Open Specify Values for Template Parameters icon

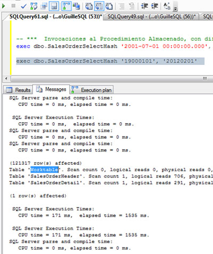(167, 6)
